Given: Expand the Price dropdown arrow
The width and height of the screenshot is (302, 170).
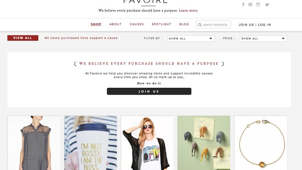Looking at the screenshot, I should click(283, 38).
